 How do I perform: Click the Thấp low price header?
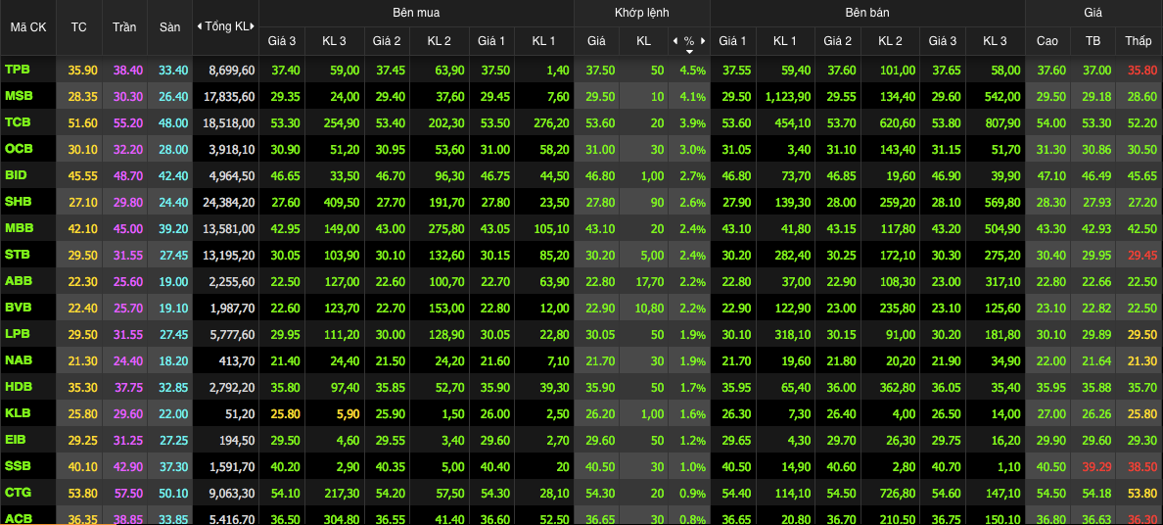point(1139,41)
